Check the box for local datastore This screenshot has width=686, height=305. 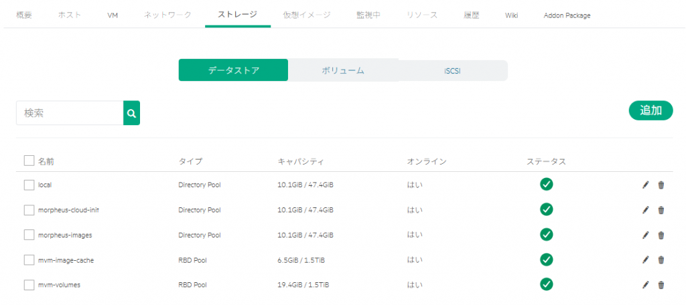(x=29, y=185)
